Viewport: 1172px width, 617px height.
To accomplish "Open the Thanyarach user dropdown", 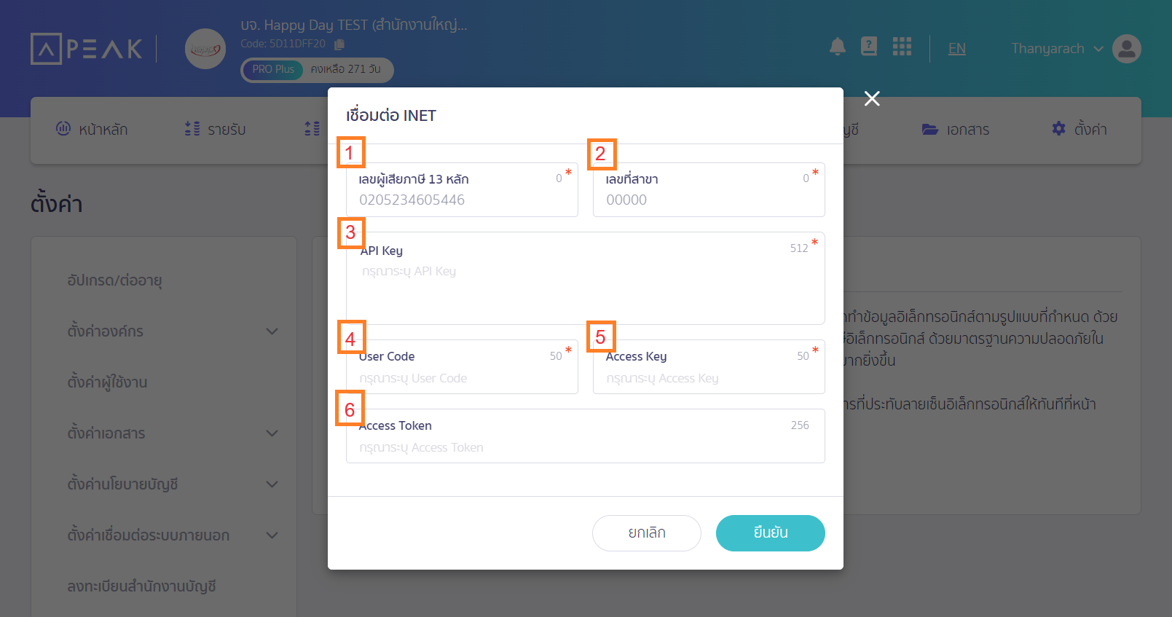I will point(1056,49).
